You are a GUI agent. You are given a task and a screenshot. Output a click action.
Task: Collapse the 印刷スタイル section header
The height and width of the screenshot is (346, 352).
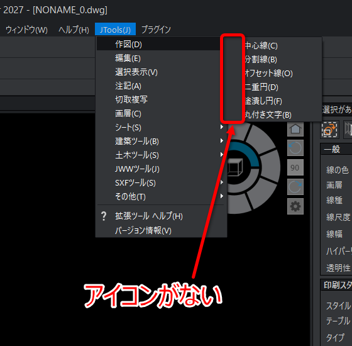tap(336, 285)
